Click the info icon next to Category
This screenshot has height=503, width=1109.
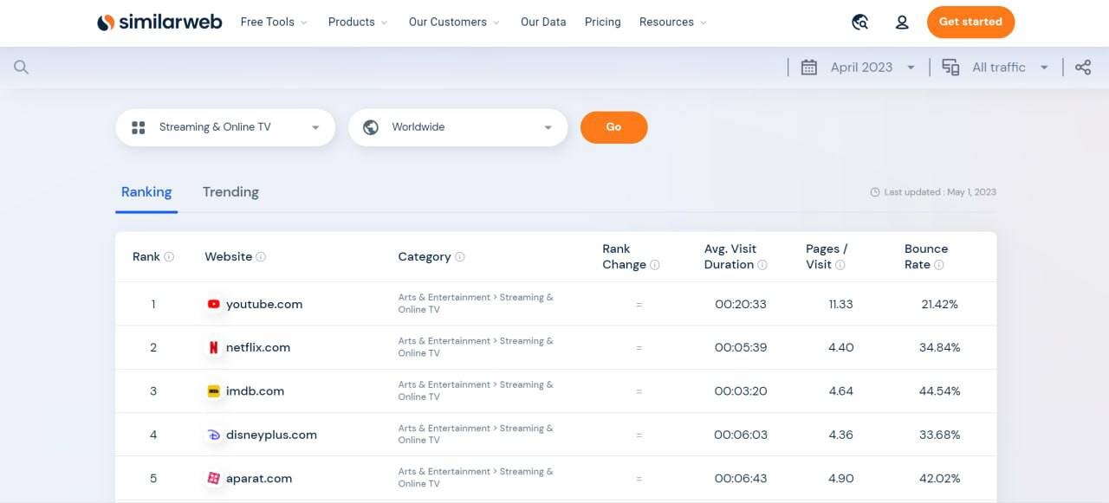[460, 257]
